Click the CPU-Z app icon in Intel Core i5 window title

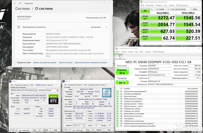63,81
